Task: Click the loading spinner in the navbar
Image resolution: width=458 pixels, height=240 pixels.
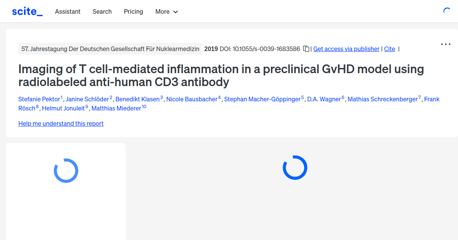Action: click(447, 11)
